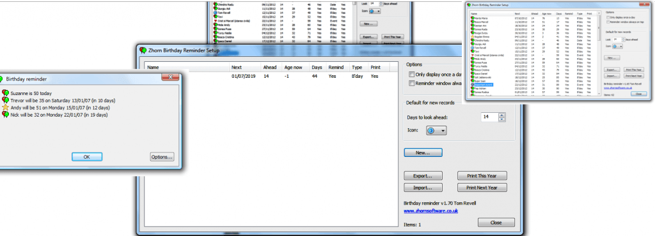Click Andy's star icon in Birthday reminder dialog

[5, 107]
